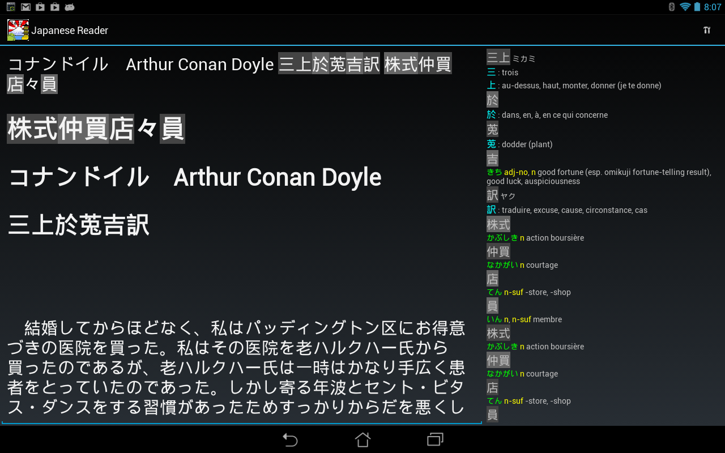Tap the highlighted word 三上 in the top line
Viewport: 725px width, 453px height.
pos(295,64)
